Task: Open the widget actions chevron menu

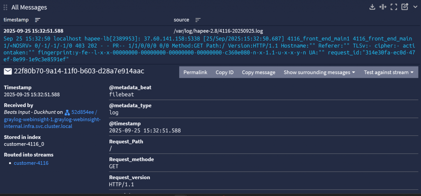Action: coord(415,7)
